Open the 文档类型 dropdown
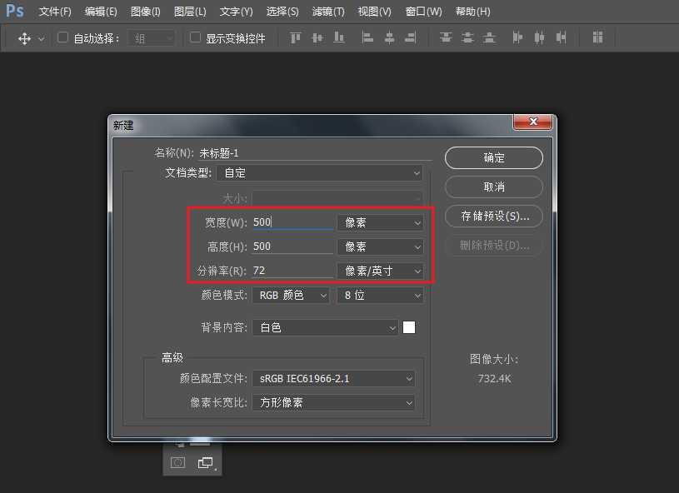The image size is (679, 493). tap(319, 172)
